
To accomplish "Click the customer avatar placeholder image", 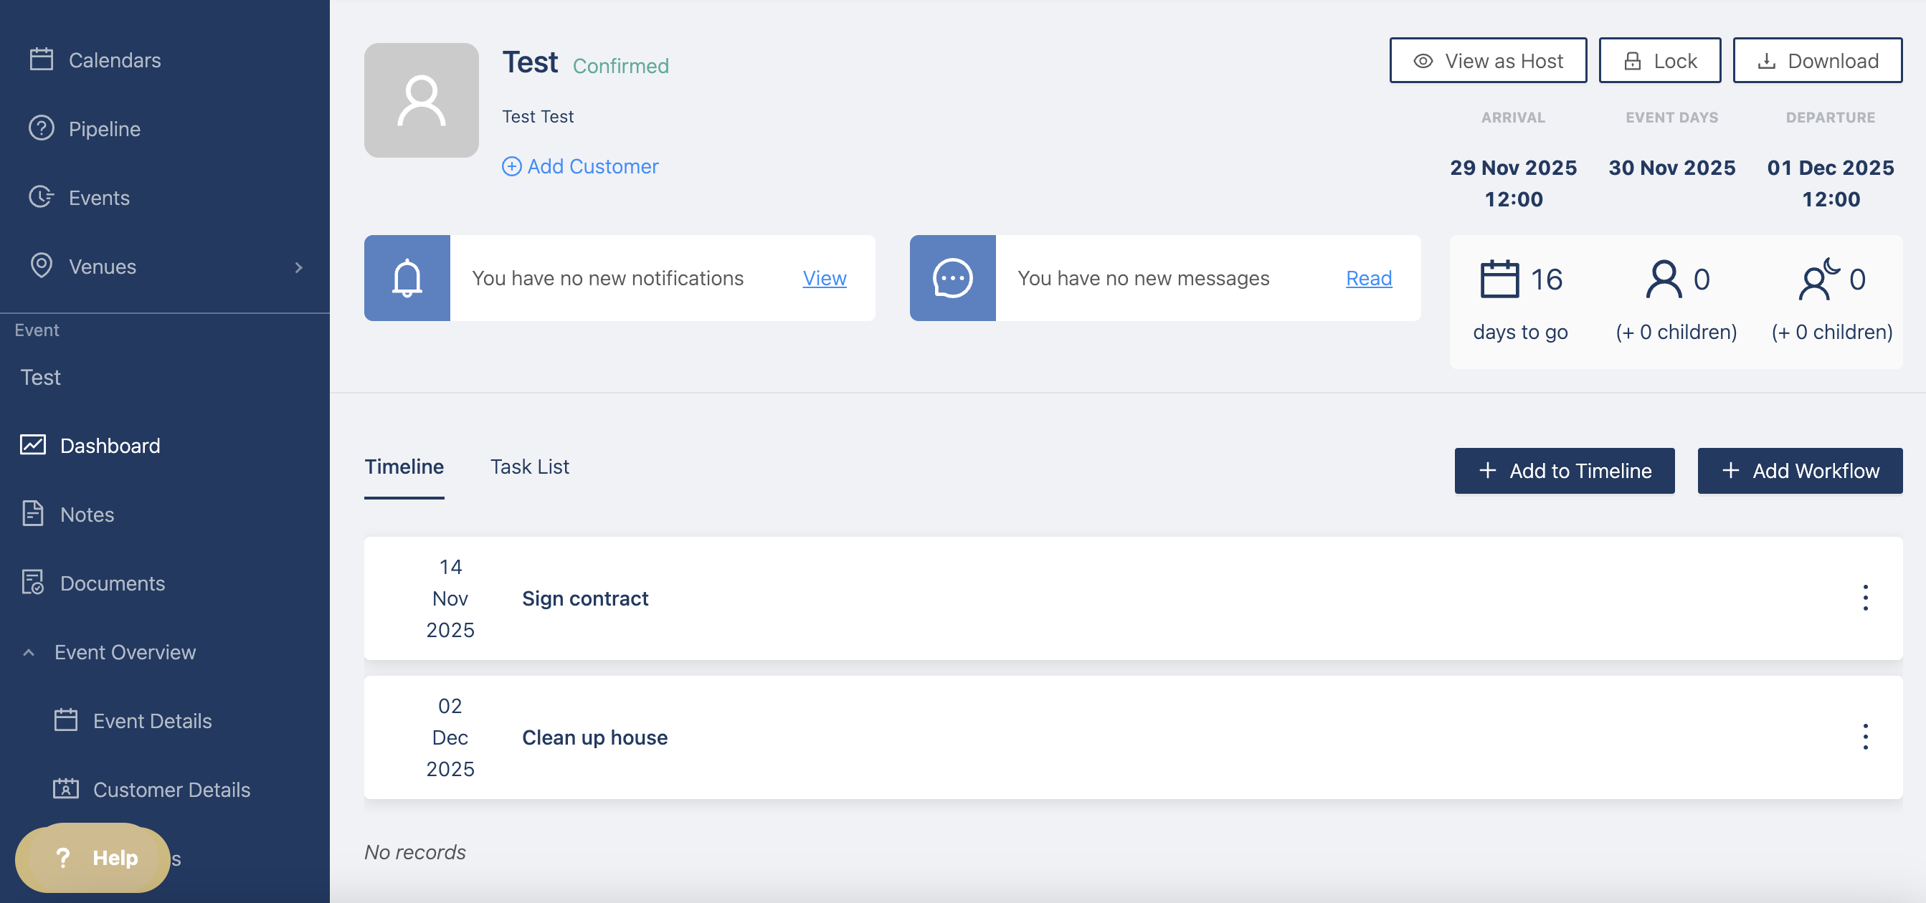I will tap(421, 100).
